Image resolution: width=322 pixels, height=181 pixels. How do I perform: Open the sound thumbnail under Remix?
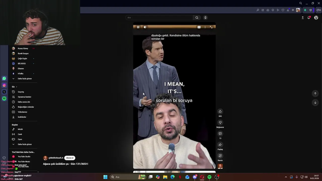coord(220,166)
